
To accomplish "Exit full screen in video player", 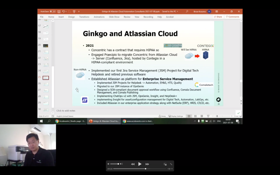I will pyautogui.click(x=171, y=164).
